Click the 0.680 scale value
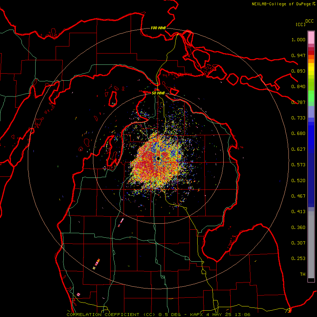Viewport: 317px width, 317px height. click(x=298, y=133)
